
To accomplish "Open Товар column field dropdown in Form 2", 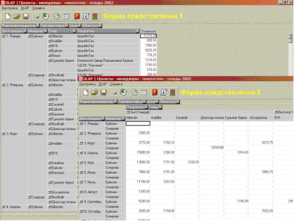I will pyautogui.click(x=160, y=107).
